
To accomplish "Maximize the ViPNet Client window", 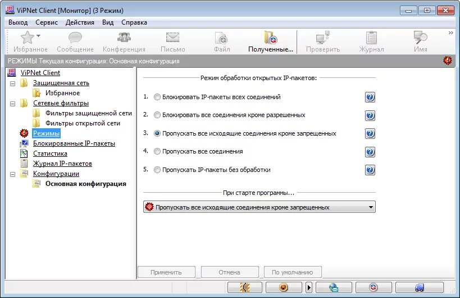I will (x=427, y=11).
